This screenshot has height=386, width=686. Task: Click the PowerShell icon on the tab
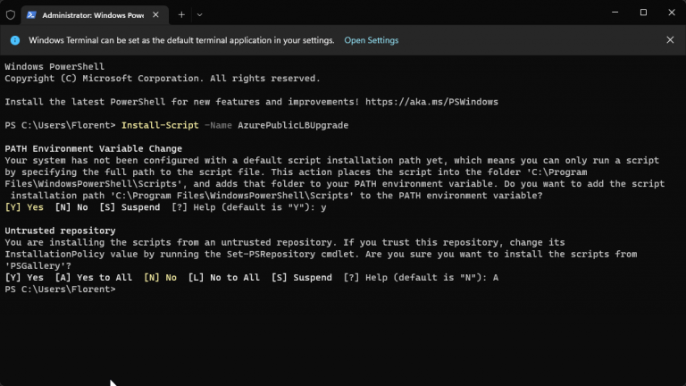31,15
